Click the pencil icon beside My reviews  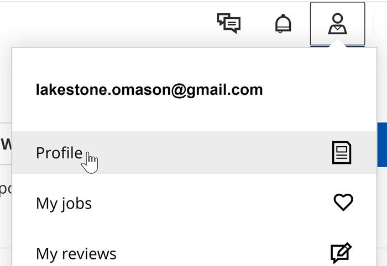(x=342, y=253)
